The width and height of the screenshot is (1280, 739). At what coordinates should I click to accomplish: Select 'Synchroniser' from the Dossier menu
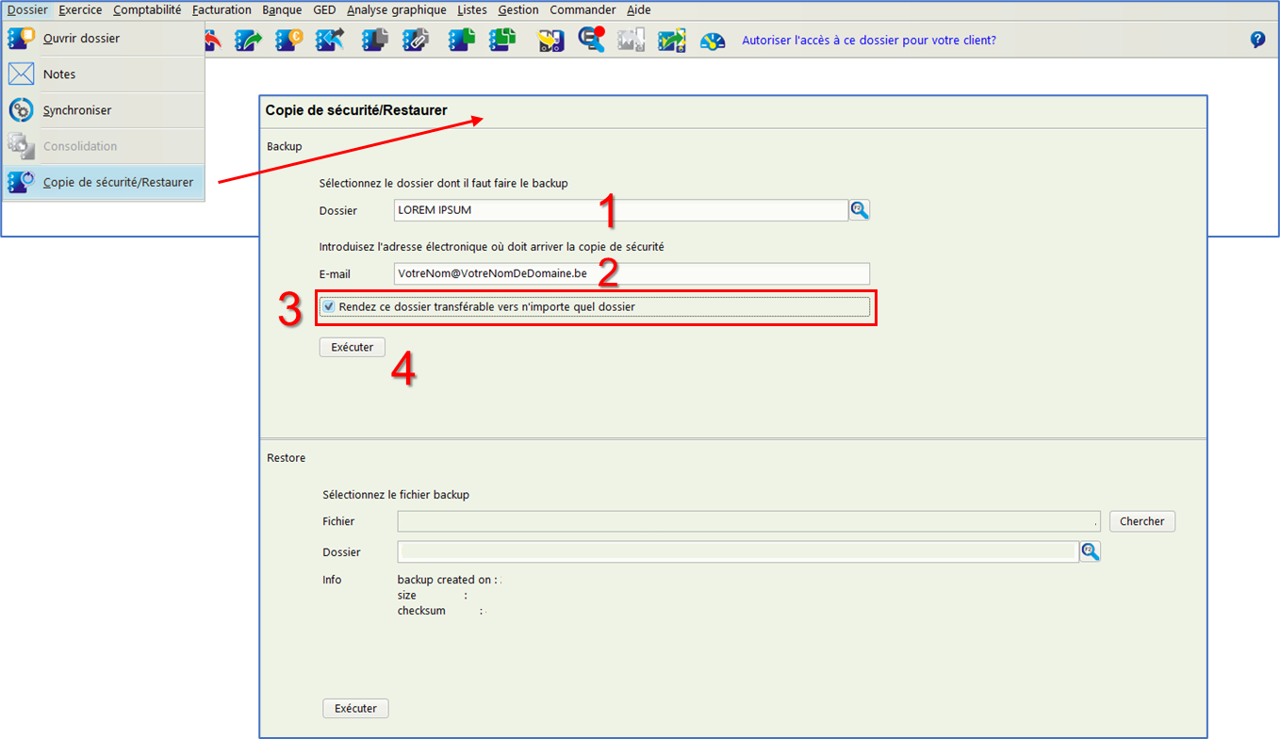(x=104, y=110)
